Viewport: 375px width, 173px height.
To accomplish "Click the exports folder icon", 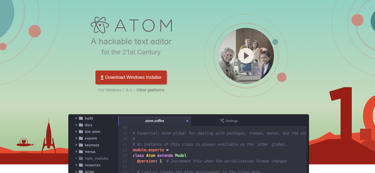I will [x=81, y=138].
